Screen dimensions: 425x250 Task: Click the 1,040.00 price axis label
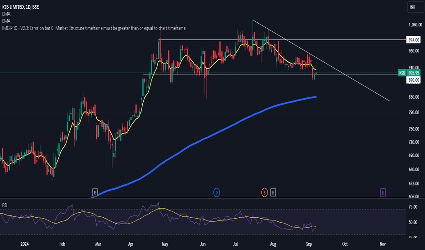[415, 25]
